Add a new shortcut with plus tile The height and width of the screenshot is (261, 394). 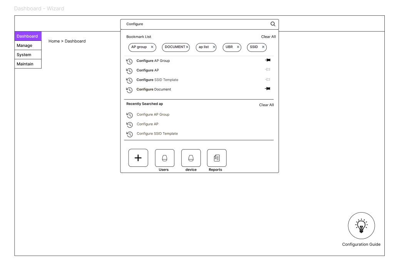pyautogui.click(x=138, y=158)
